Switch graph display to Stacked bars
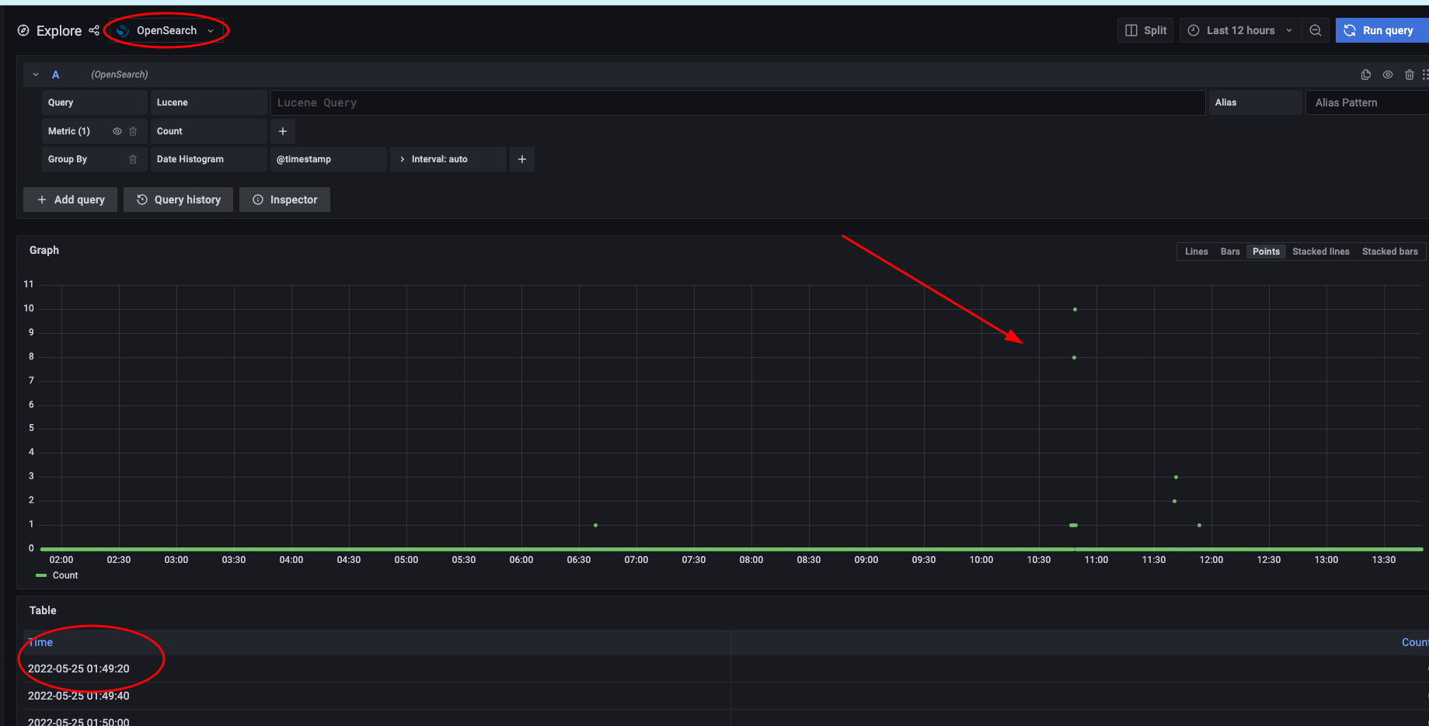 tap(1389, 251)
